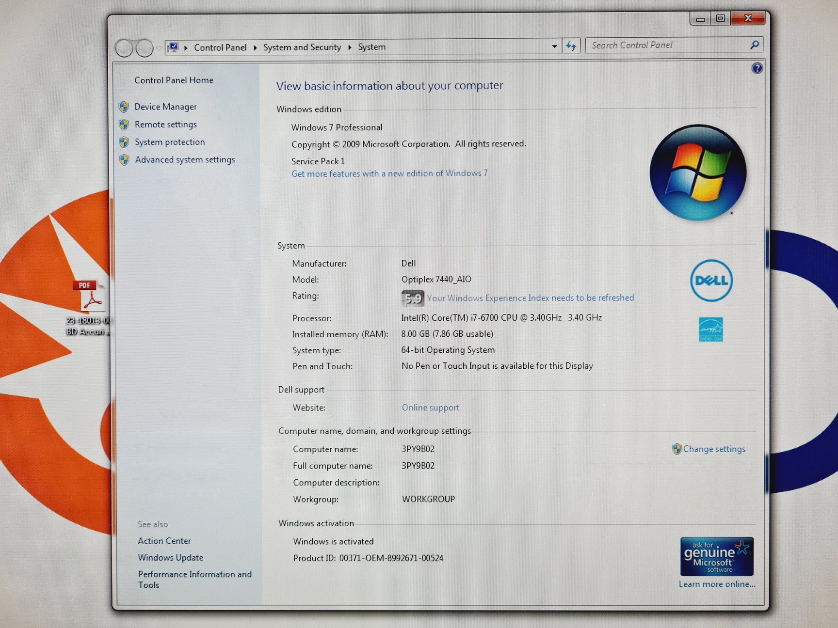This screenshot has width=838, height=628.
Task: Open the Dell Online support link
Action: 430,408
